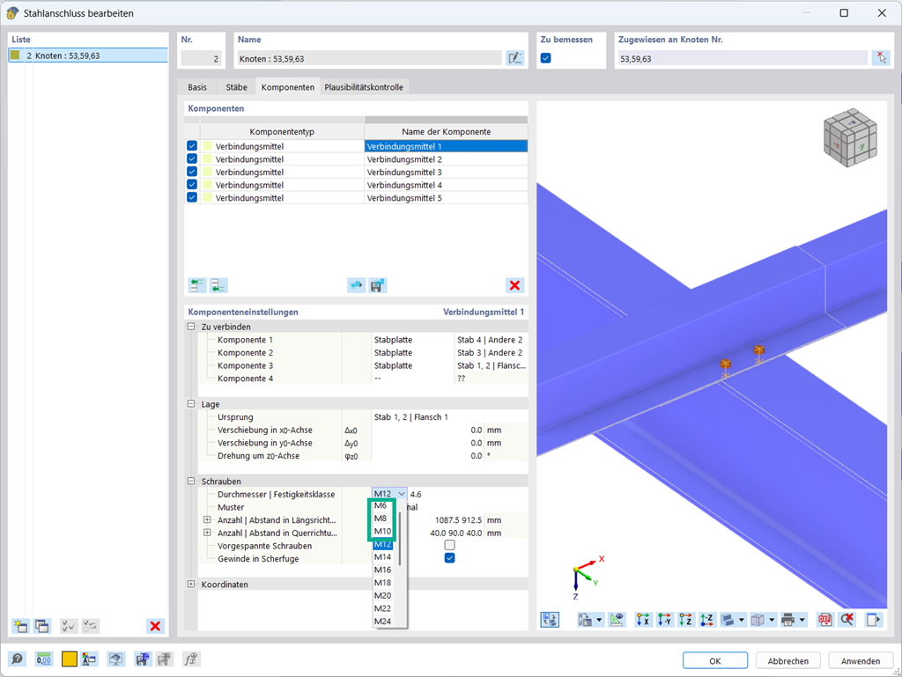Screen dimensions: 902x677
Task: Collapse the Zu verbinden section
Action: pyautogui.click(x=191, y=327)
